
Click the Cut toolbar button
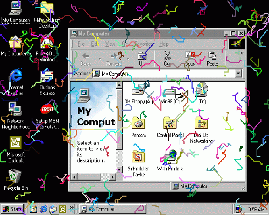coord(167,59)
